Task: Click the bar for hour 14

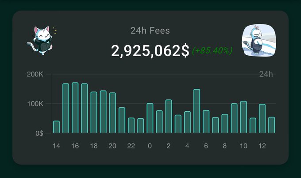Action: [x=56, y=127]
